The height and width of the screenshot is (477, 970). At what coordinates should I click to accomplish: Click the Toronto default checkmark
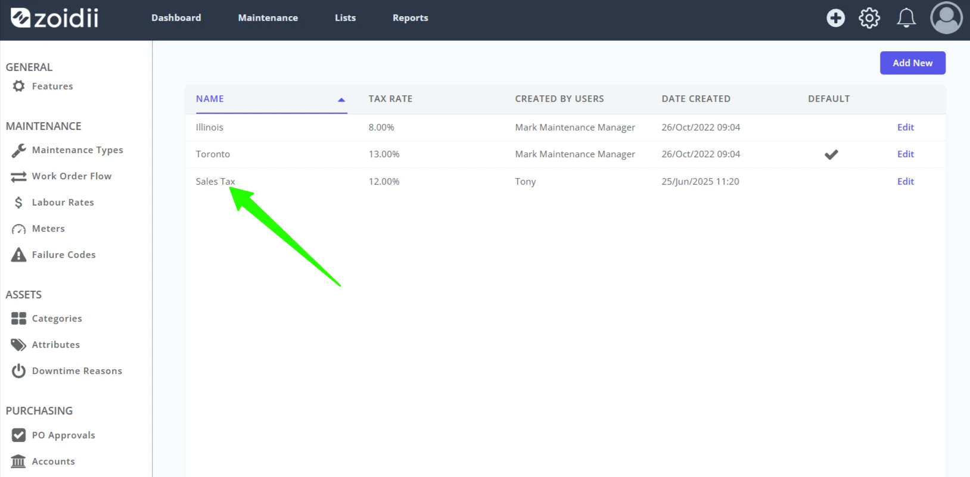click(x=831, y=154)
